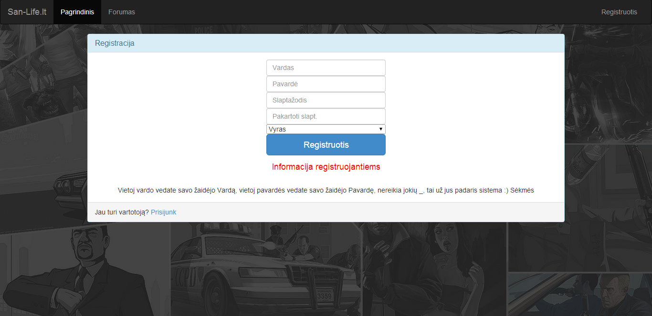
Task: Click the 'Jau turi vartotoją?' text
Action: (x=122, y=212)
